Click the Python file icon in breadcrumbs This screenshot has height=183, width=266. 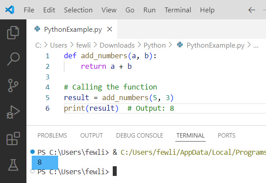coord(180,45)
